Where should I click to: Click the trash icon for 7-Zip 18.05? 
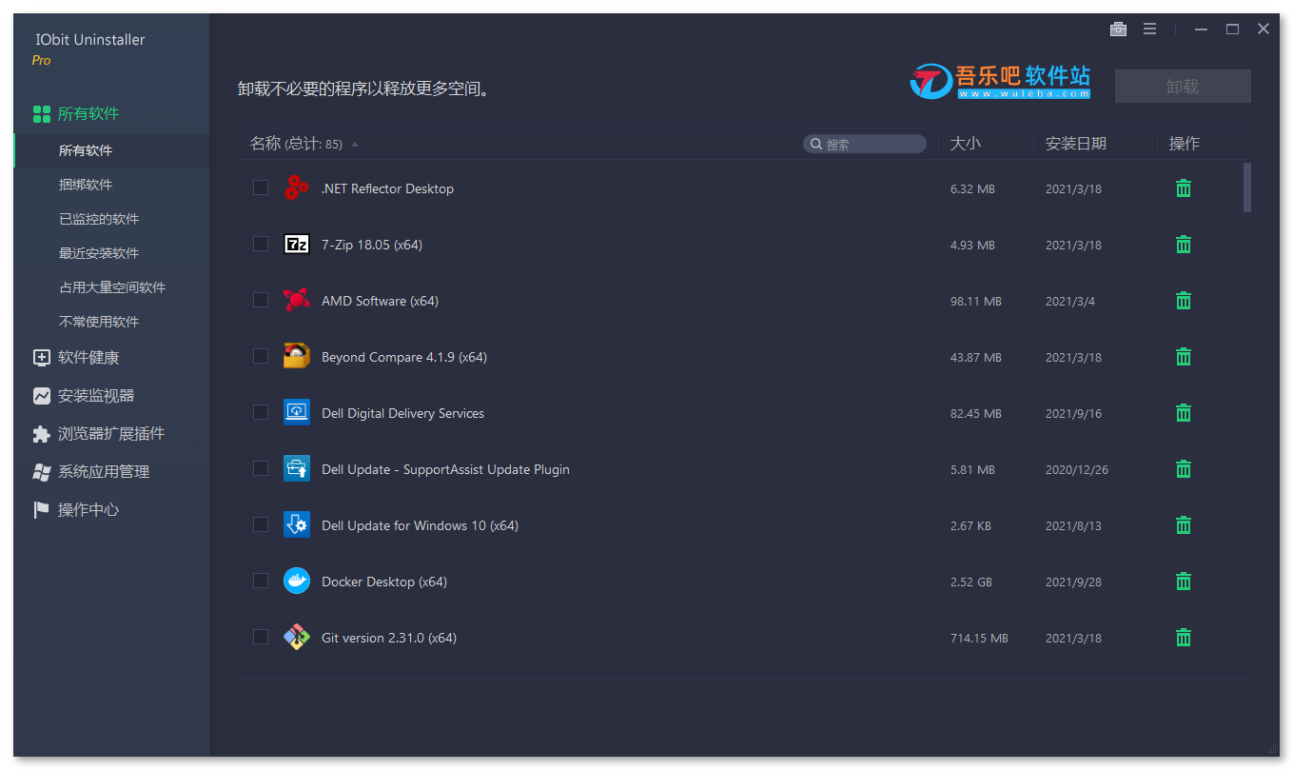point(1184,245)
